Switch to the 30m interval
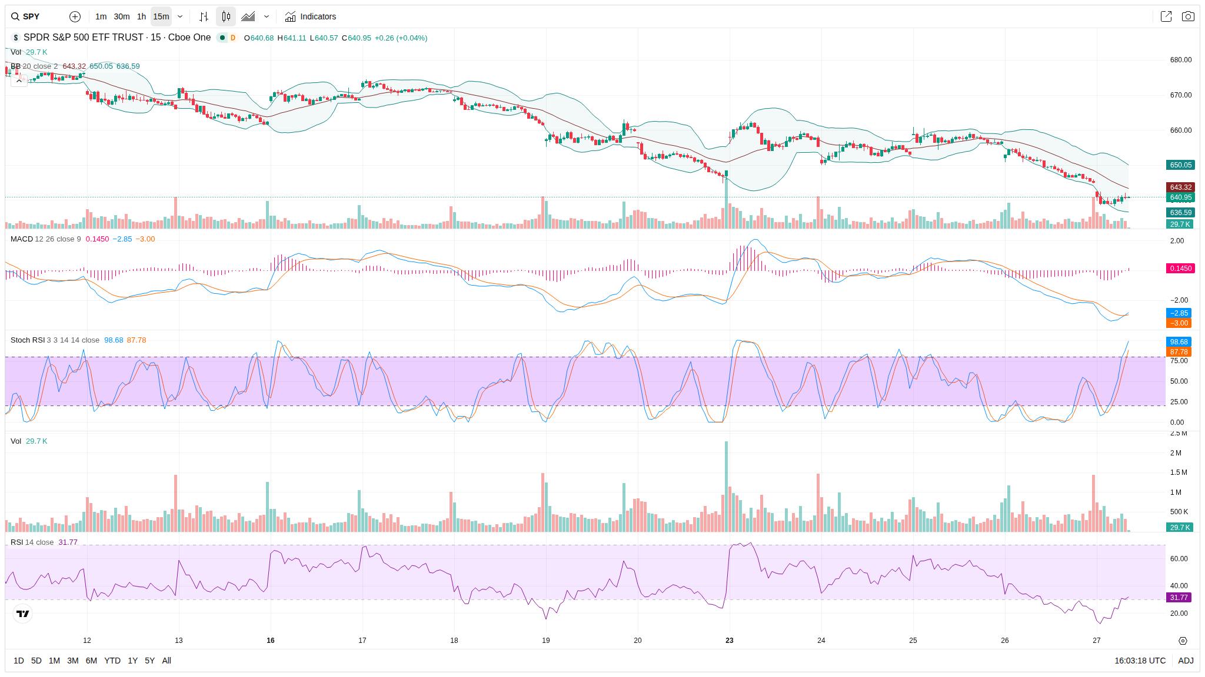The image size is (1205, 677). click(122, 16)
